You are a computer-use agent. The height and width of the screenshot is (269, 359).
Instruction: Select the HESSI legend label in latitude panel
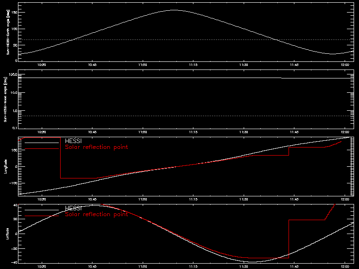(x=73, y=208)
